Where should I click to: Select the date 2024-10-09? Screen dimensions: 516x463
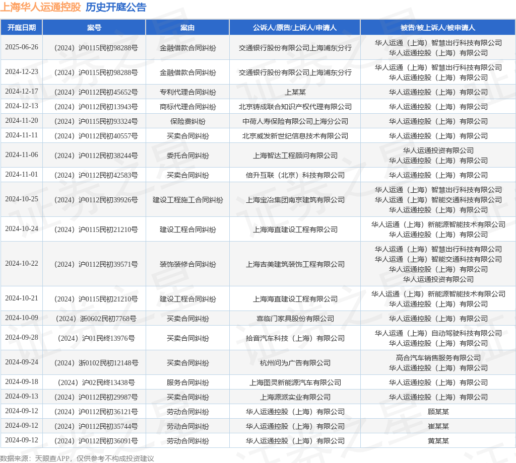pos(22,318)
